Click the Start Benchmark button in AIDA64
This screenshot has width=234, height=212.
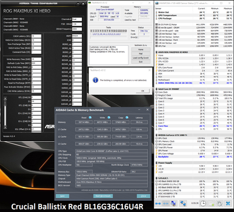[103, 196]
